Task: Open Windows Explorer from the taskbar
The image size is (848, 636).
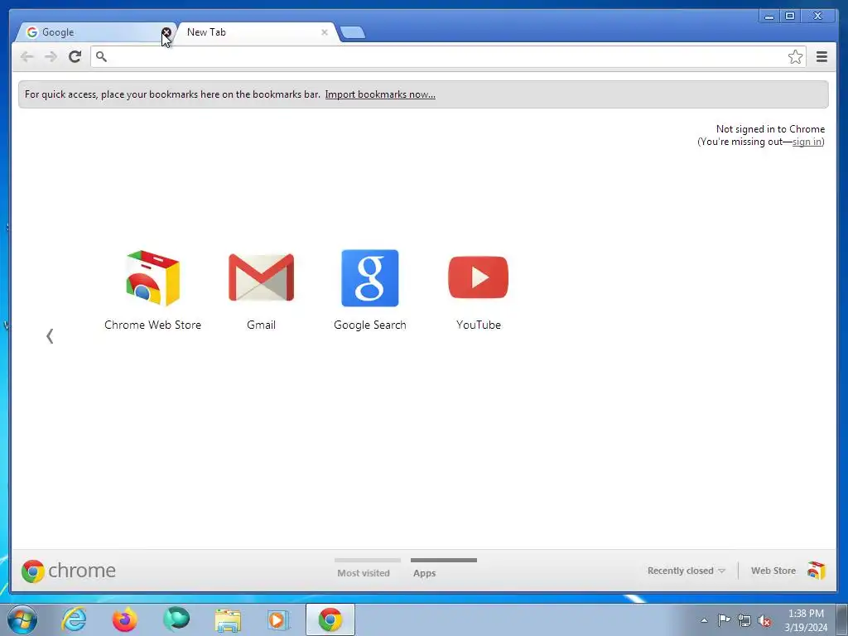Action: (x=228, y=619)
